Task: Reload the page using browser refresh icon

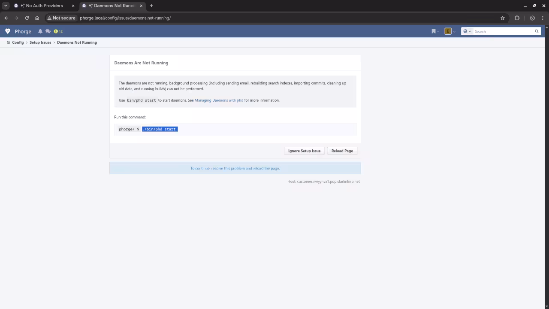Action: tap(27, 18)
